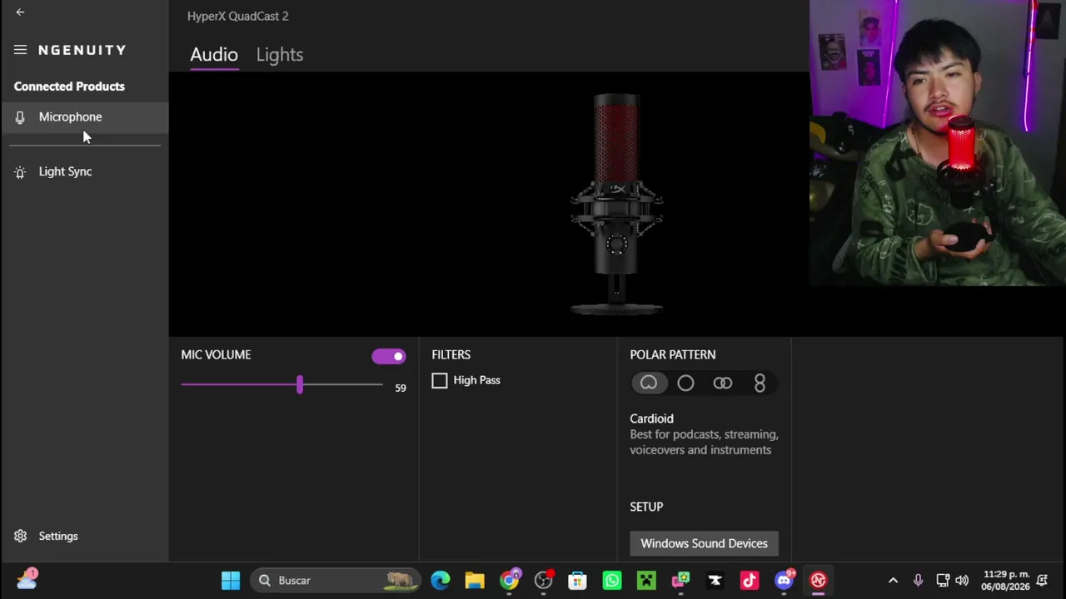The image size is (1066, 599).
Task: Open Minecraft from taskbar
Action: 646,581
